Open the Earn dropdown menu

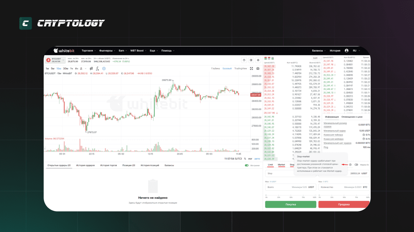123,51
